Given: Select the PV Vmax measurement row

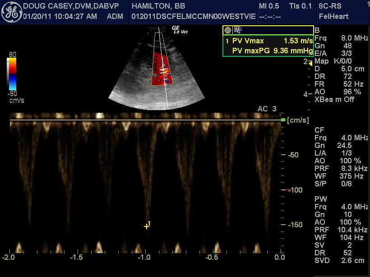Looking at the screenshot, I should 268,41.
